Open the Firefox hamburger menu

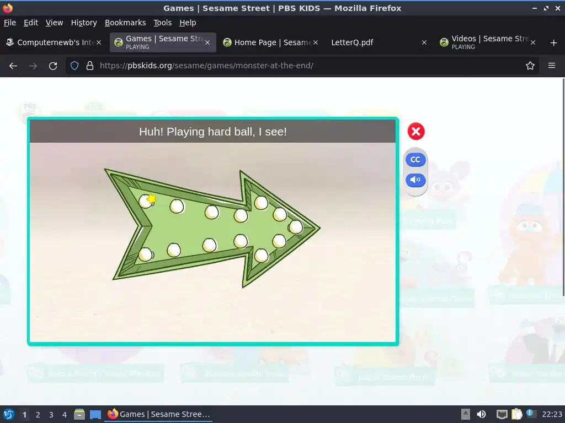552,66
